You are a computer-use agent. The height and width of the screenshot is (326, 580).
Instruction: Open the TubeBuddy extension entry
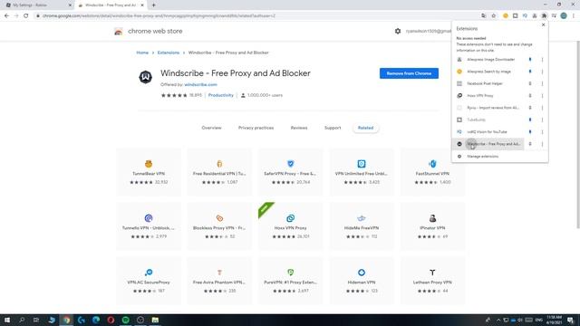click(x=488, y=120)
